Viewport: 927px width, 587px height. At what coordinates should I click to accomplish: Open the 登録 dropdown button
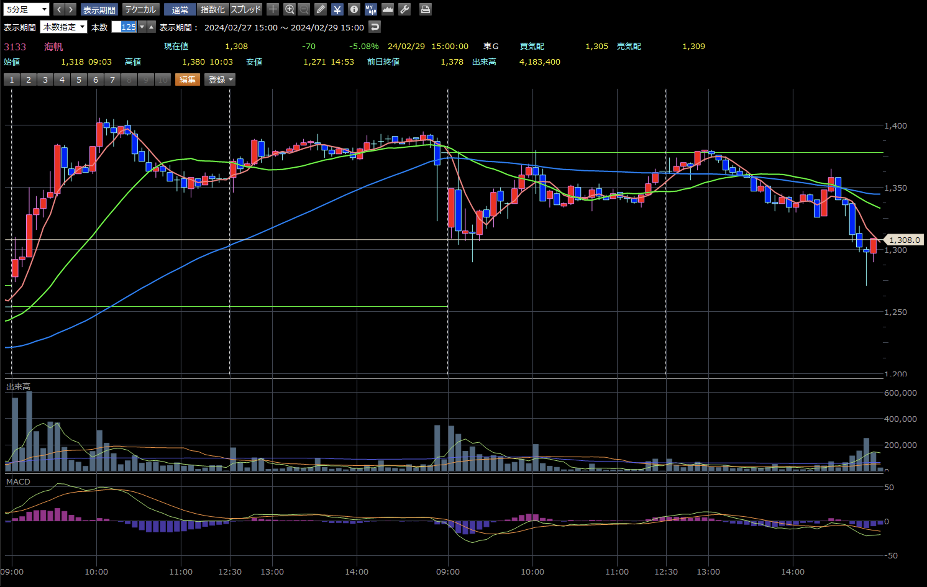click(x=220, y=80)
